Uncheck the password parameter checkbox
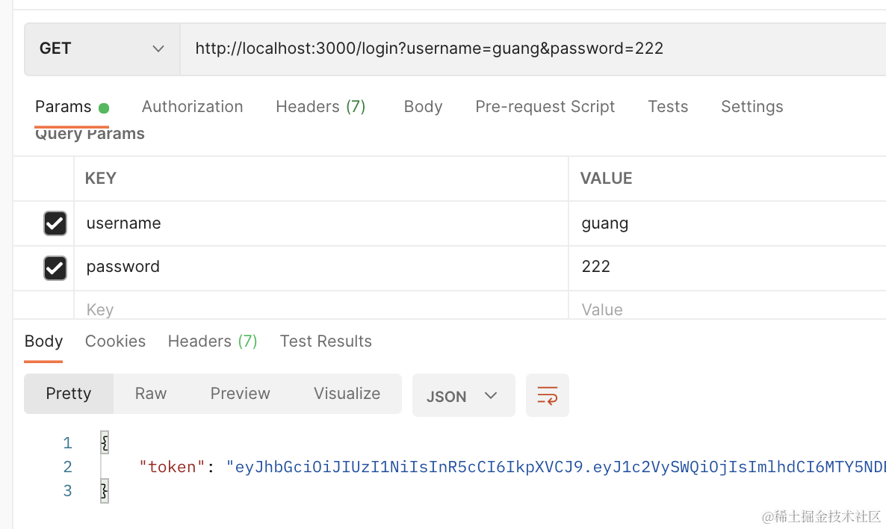The height and width of the screenshot is (529, 886). pos(55,267)
